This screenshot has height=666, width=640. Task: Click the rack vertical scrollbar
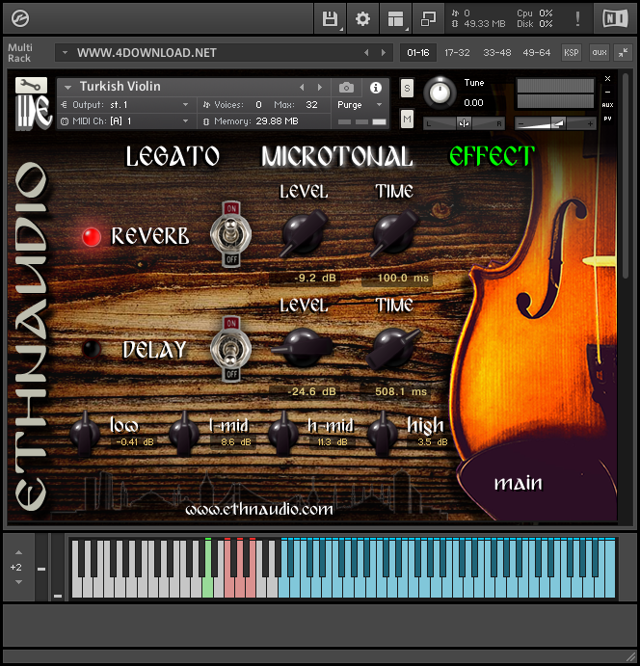(x=626, y=176)
